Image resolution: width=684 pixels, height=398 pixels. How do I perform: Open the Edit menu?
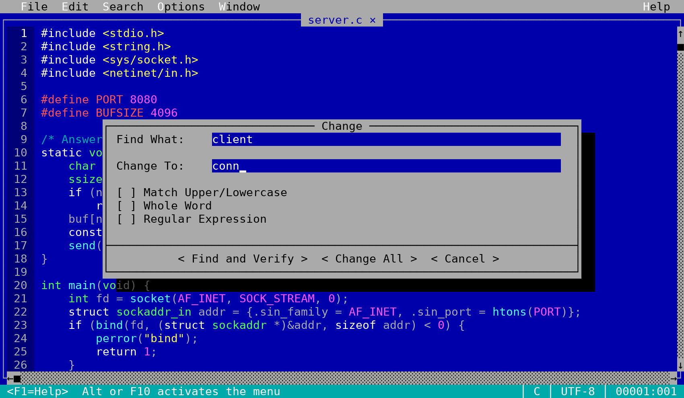pos(75,7)
